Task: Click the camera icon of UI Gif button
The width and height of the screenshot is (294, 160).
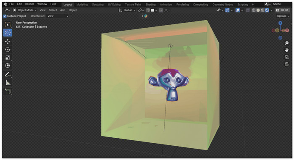Action: click(x=278, y=10)
